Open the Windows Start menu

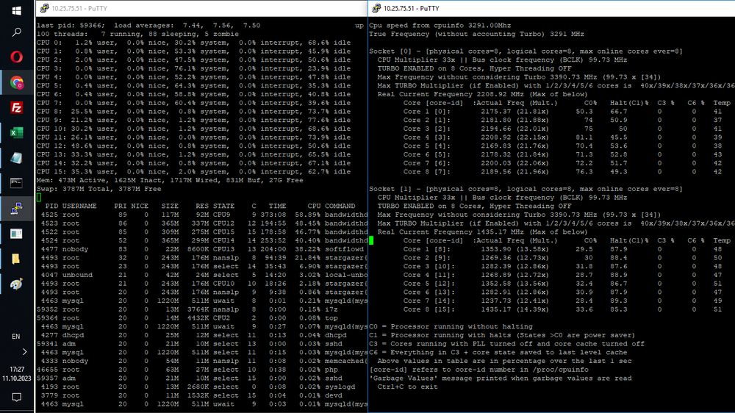16,10
